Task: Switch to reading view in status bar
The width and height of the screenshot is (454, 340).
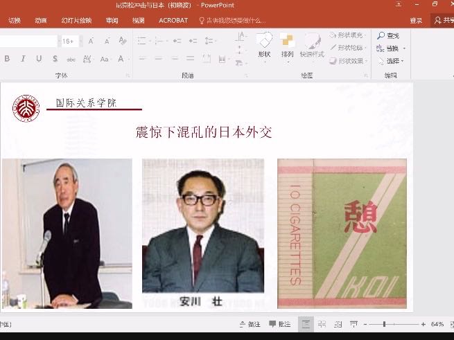Action: 338,324
